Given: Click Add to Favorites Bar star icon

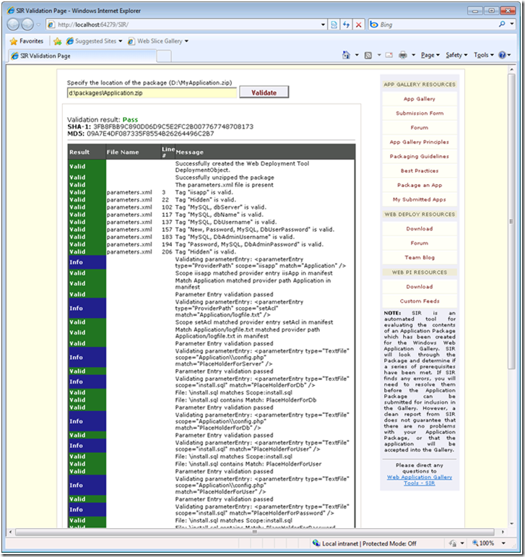Looking at the screenshot, I should [x=58, y=41].
